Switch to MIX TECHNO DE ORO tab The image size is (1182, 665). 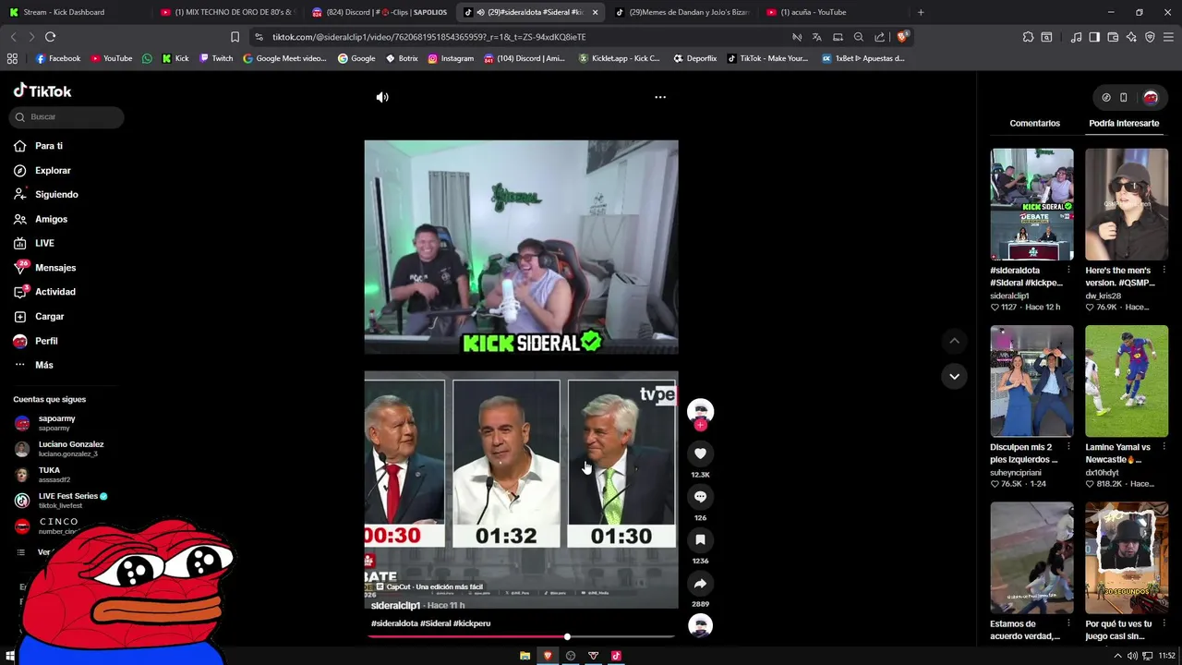(226, 12)
